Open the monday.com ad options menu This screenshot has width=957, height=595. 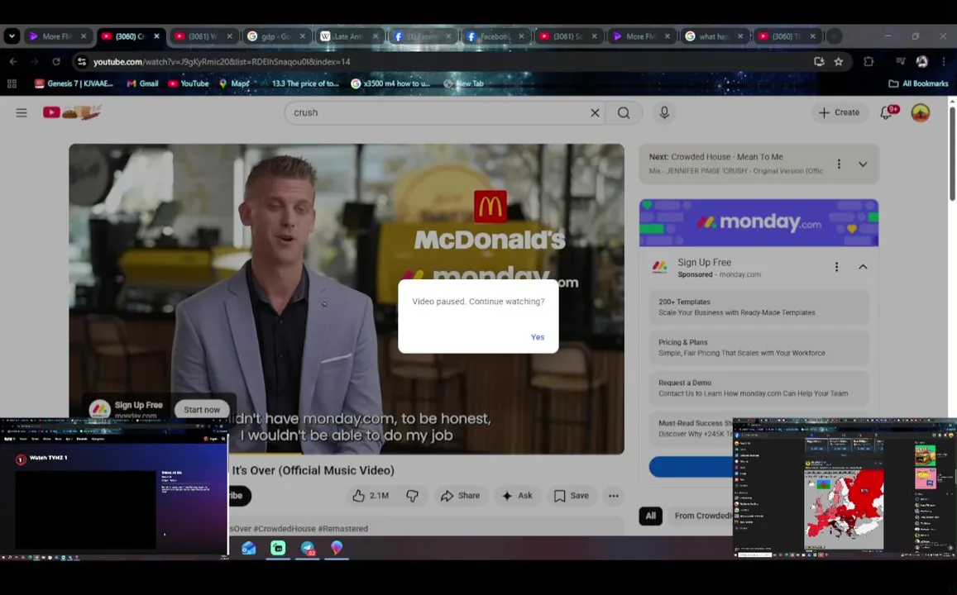click(836, 267)
